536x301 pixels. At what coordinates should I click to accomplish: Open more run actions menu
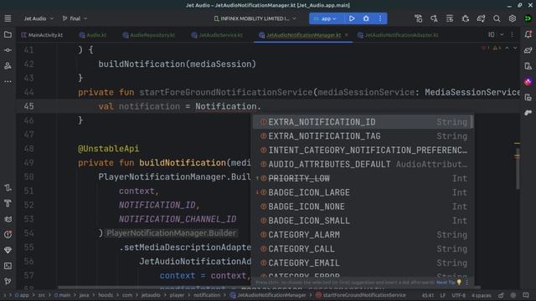coord(379,18)
